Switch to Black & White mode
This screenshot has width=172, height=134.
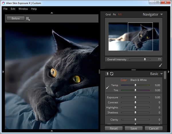(139, 80)
